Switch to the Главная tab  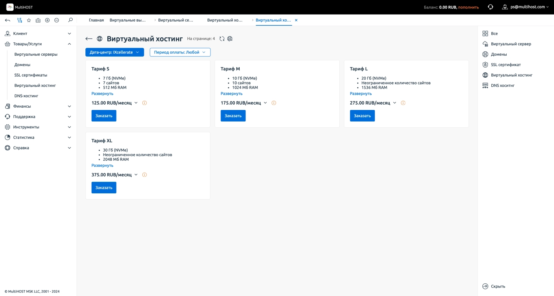pyautogui.click(x=96, y=20)
